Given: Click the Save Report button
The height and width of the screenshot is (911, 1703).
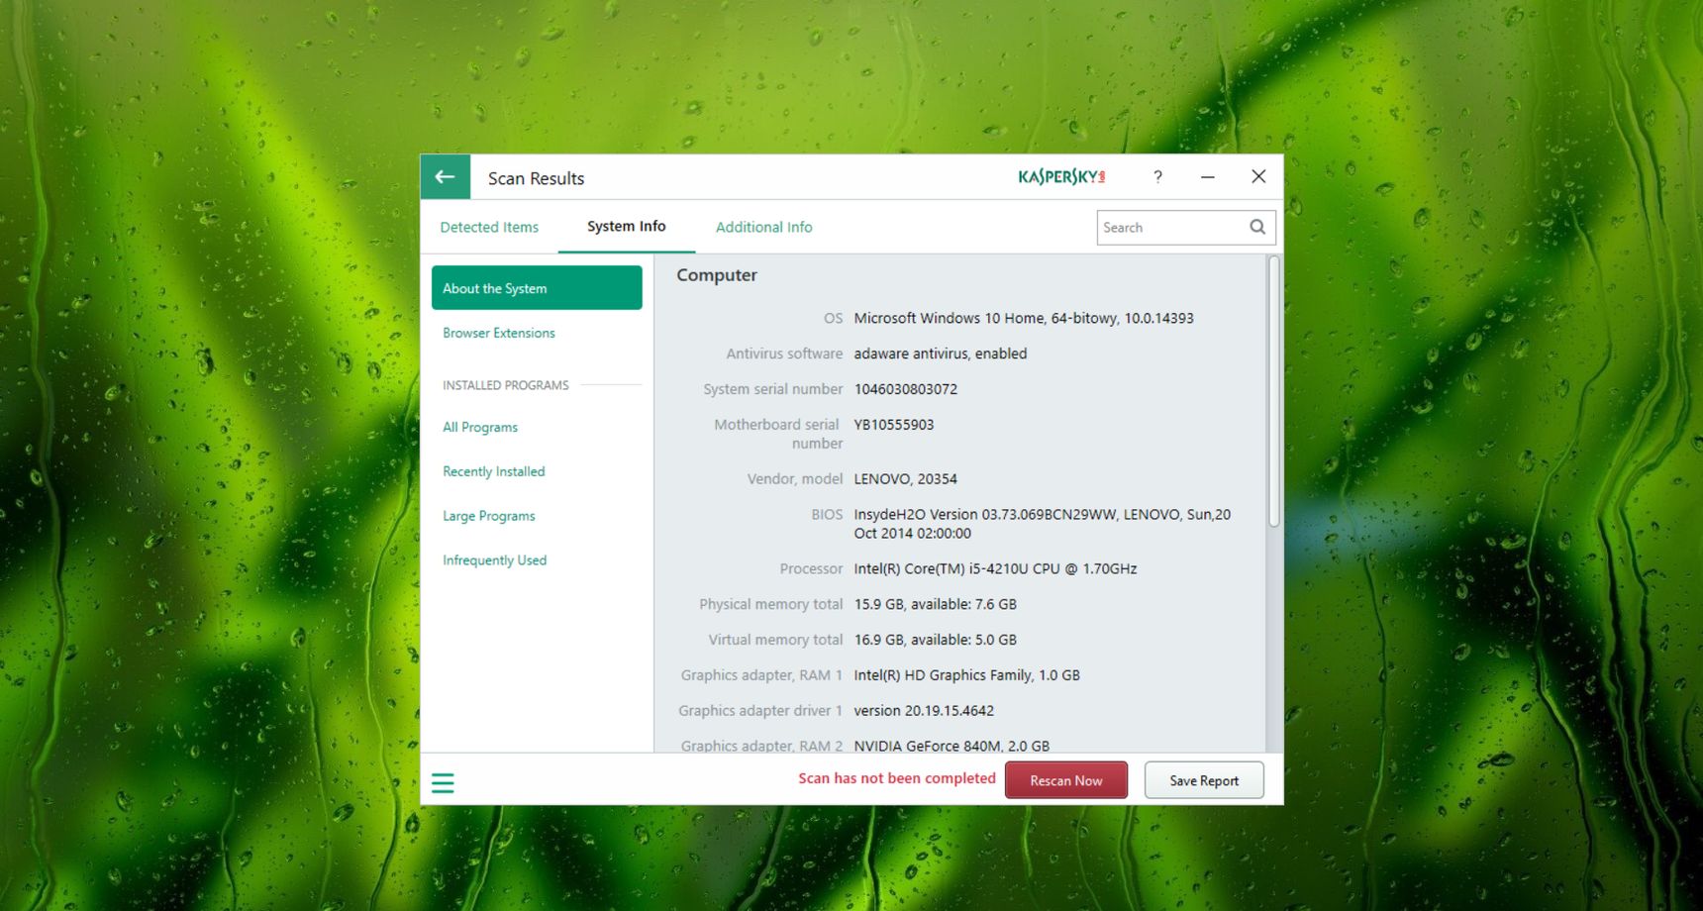Looking at the screenshot, I should tap(1204, 780).
